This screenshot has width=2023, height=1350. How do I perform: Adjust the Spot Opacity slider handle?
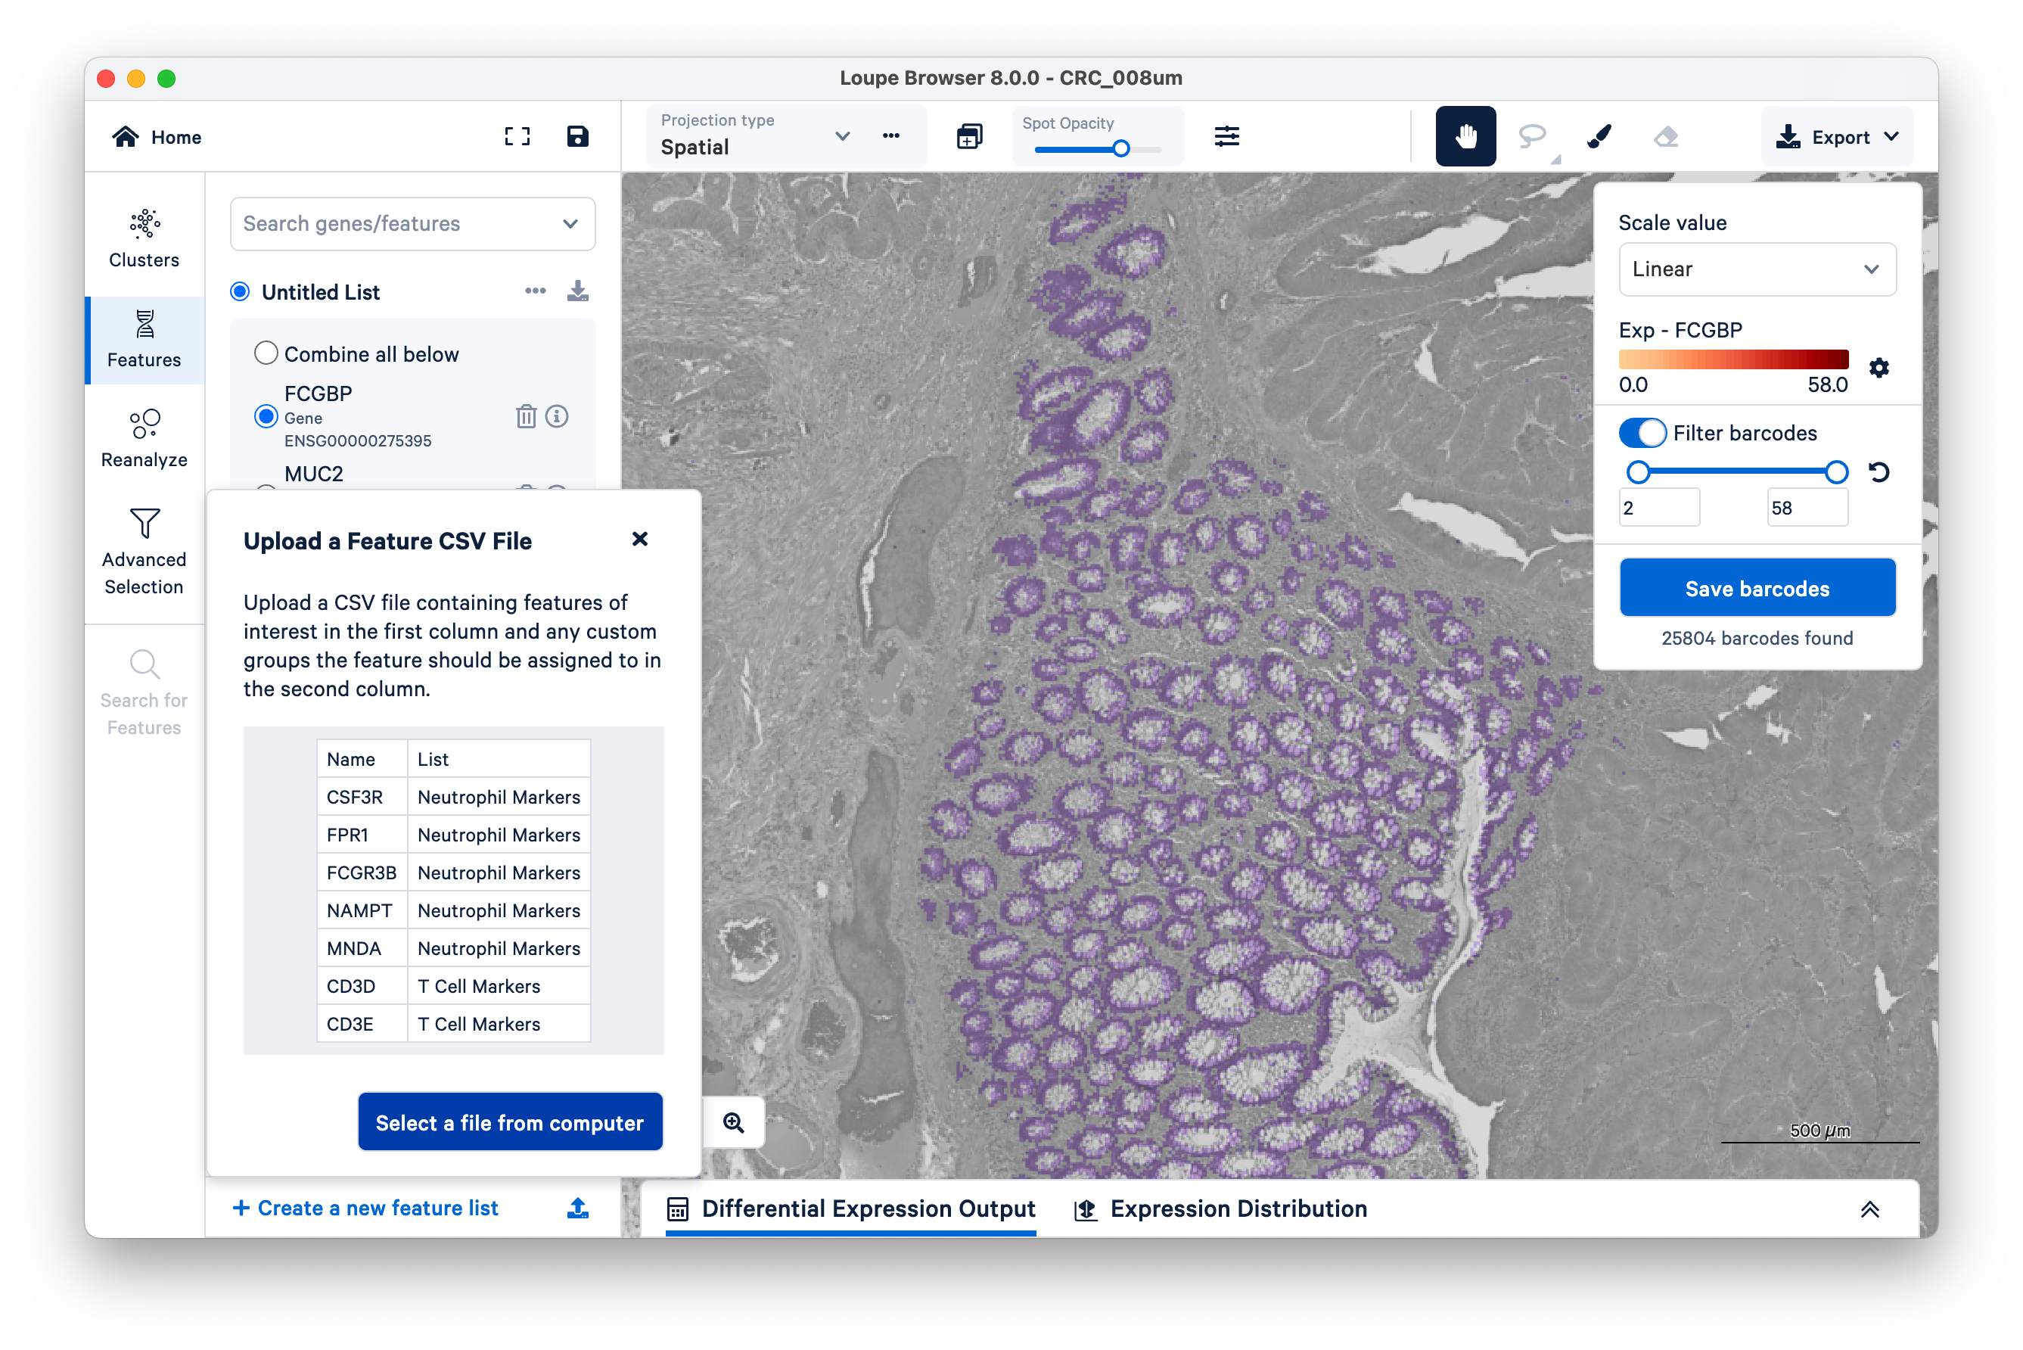pyautogui.click(x=1120, y=149)
